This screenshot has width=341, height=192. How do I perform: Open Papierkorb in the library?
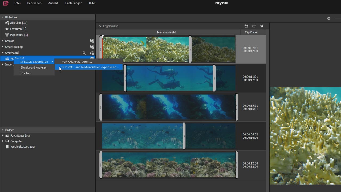click(19, 35)
